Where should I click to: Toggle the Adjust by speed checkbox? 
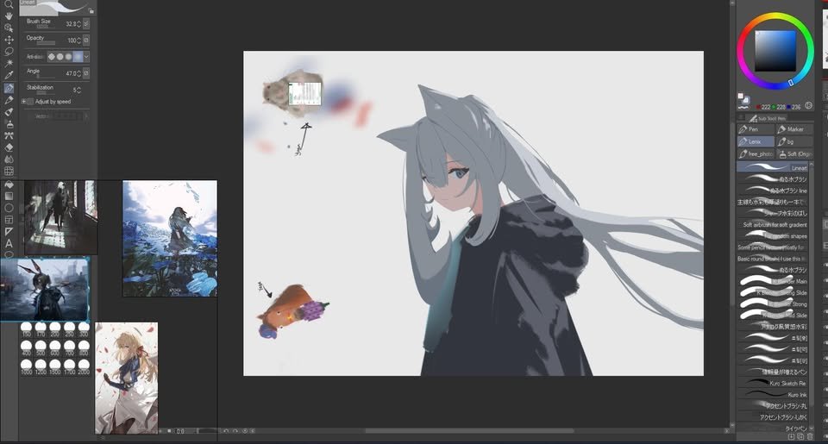pyautogui.click(x=30, y=102)
